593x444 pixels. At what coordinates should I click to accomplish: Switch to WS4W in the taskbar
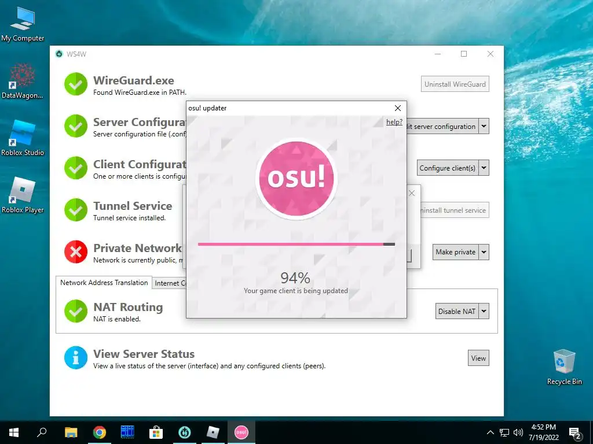pos(185,432)
